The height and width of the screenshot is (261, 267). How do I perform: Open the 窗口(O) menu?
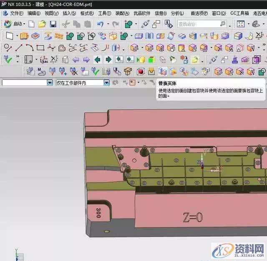219,13
